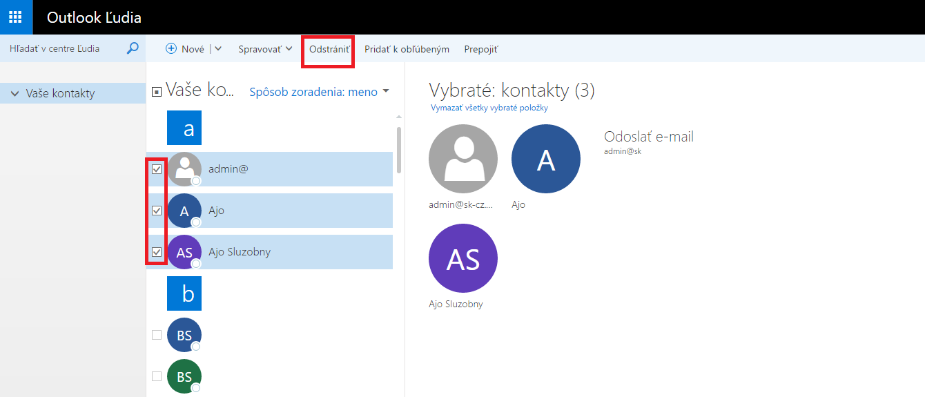The height and width of the screenshot is (397, 925).
Task: Click the search magnifier icon
Action: point(133,48)
